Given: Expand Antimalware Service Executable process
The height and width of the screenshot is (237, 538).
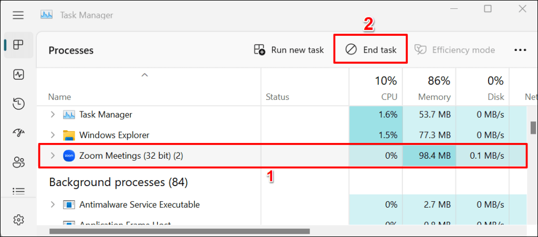Looking at the screenshot, I should [52, 204].
